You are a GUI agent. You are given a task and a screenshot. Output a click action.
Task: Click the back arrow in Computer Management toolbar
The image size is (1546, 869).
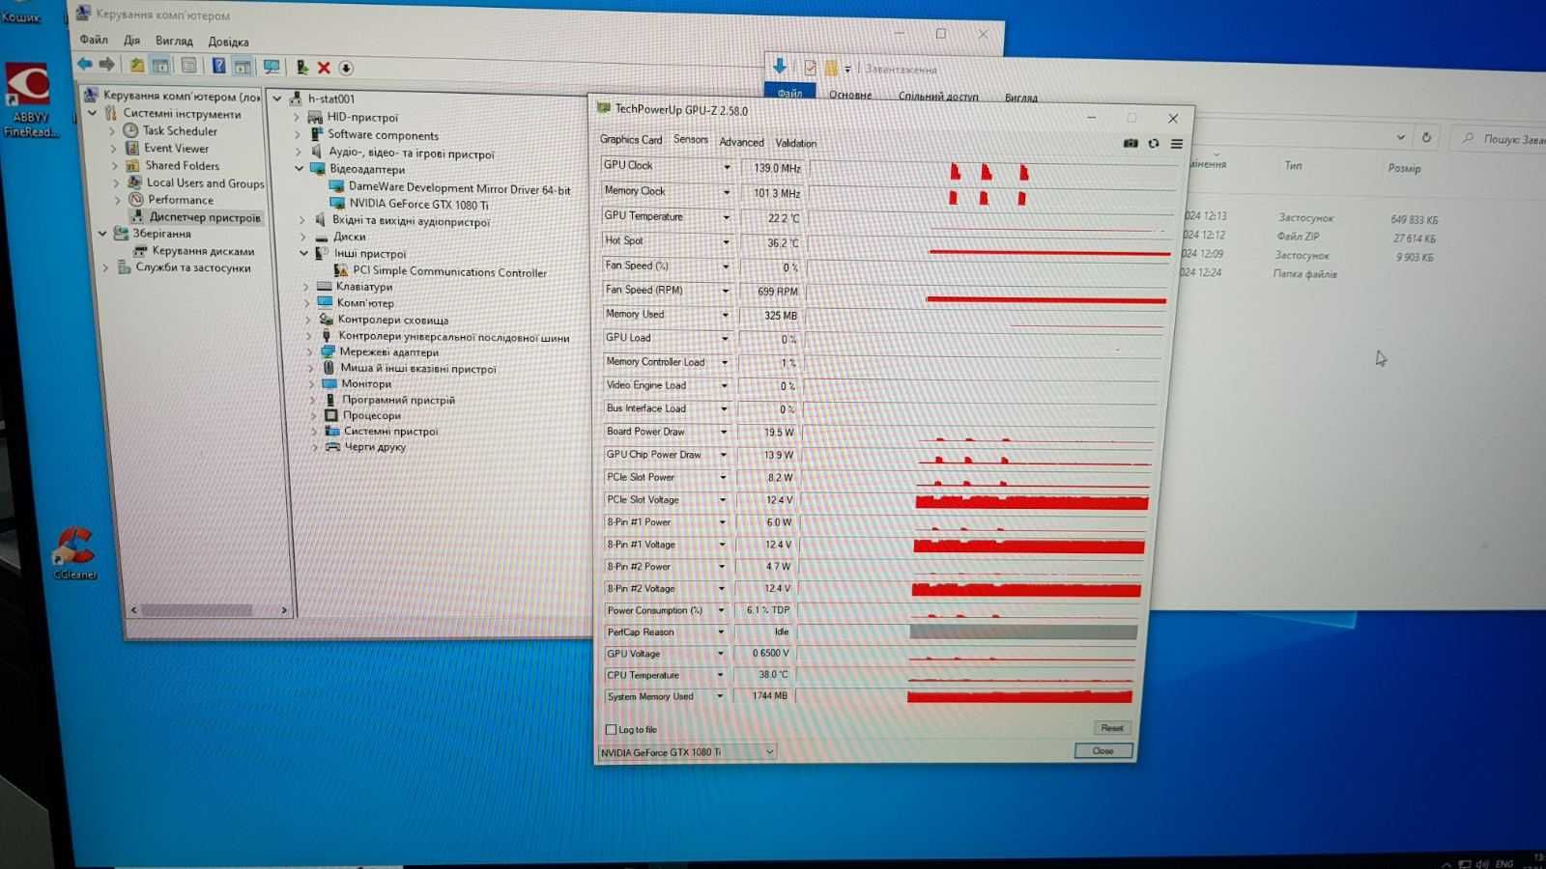click(x=85, y=65)
